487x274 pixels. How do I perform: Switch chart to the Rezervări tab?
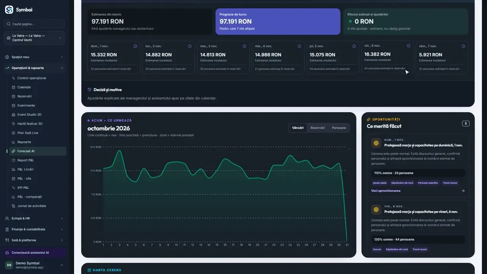pyautogui.click(x=318, y=128)
